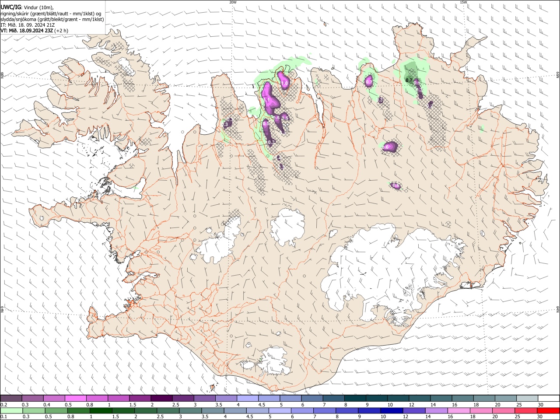Select the darkest green 1 rain-scale swatch
The height and width of the screenshot is (420, 560).
(101, 410)
